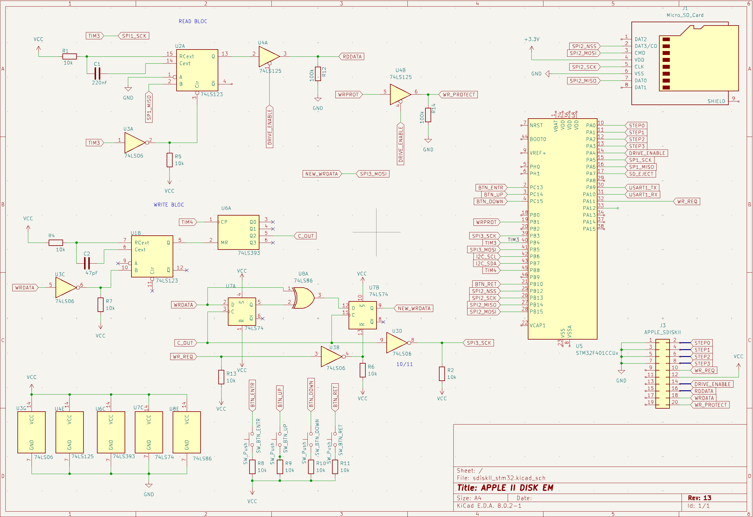Select the USART1_TX net label
Viewport: 753px width, 517px height.
point(642,188)
